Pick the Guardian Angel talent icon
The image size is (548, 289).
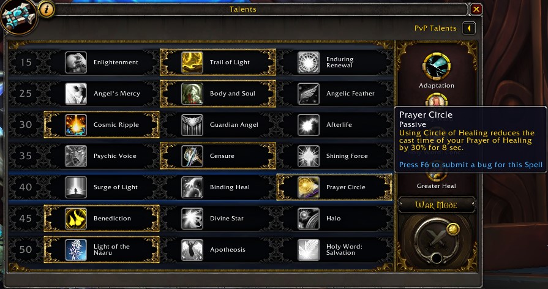pos(192,125)
